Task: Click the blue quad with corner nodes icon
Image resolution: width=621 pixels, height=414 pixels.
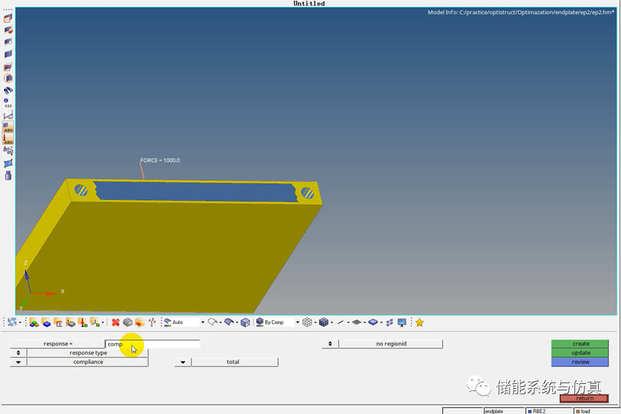Action: coord(8,163)
